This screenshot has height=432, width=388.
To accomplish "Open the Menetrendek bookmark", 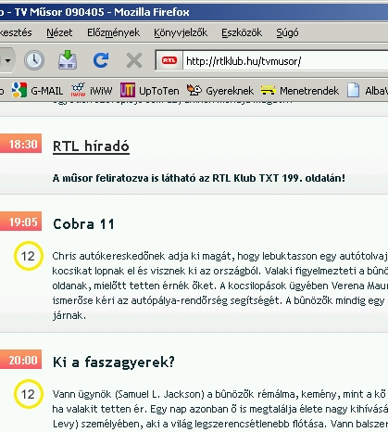I will click(x=309, y=91).
